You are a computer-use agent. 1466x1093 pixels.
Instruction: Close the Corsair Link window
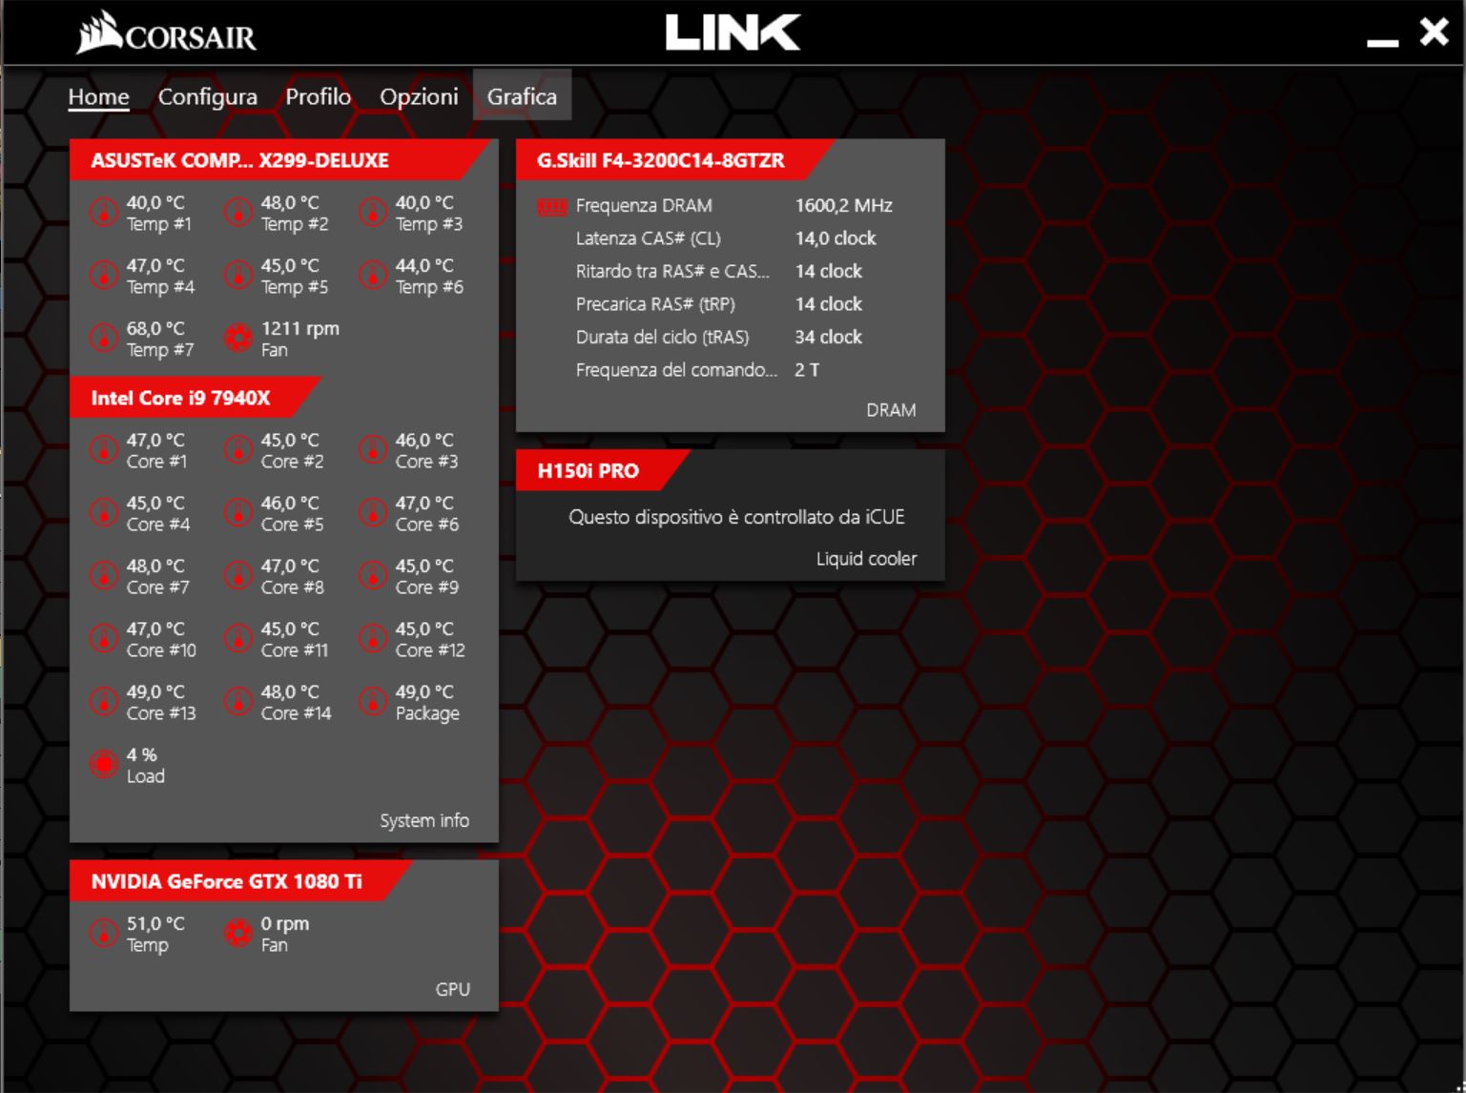(x=1434, y=32)
